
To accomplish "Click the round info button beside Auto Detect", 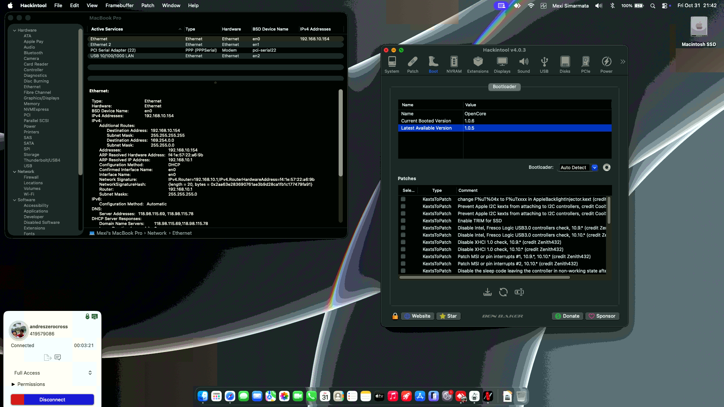I will coord(607,167).
